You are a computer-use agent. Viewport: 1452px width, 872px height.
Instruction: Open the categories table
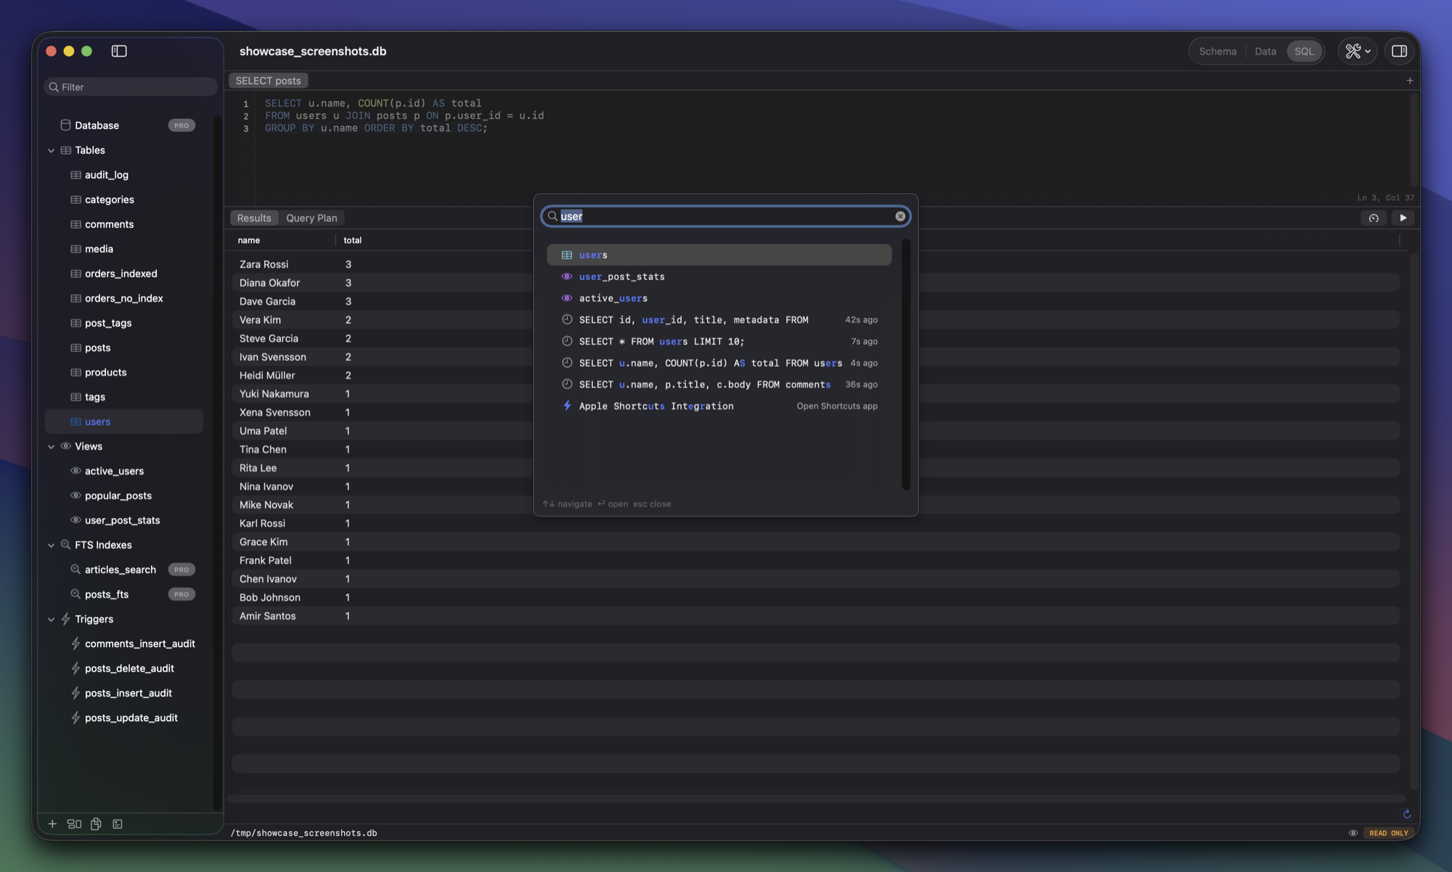tap(124, 200)
